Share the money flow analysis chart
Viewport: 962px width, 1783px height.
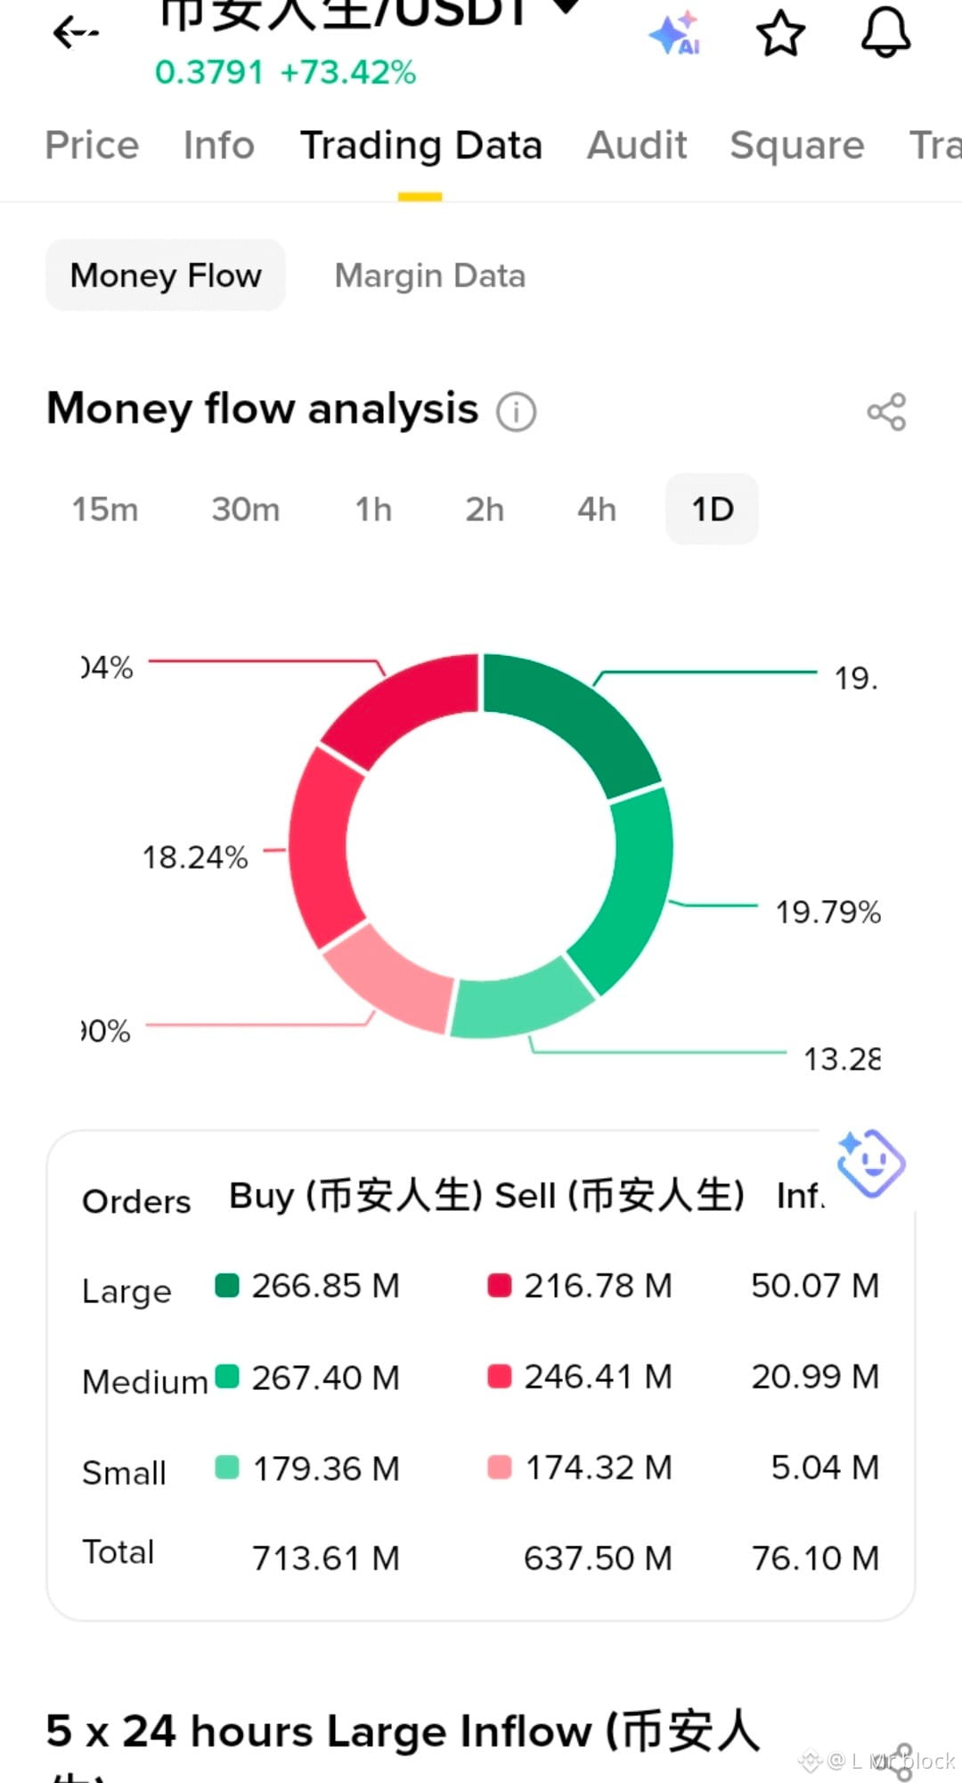[x=886, y=412]
